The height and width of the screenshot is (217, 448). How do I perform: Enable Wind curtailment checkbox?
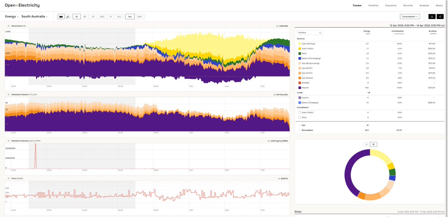click(299, 117)
